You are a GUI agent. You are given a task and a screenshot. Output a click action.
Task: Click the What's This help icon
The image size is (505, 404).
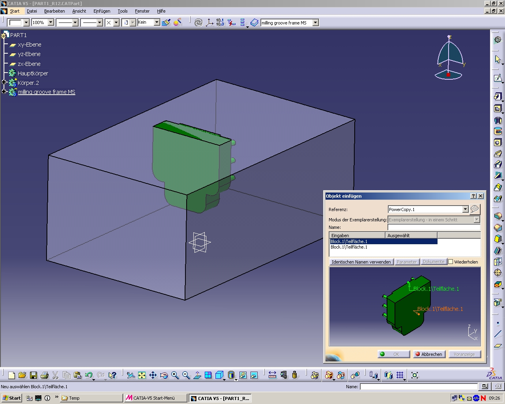point(112,375)
